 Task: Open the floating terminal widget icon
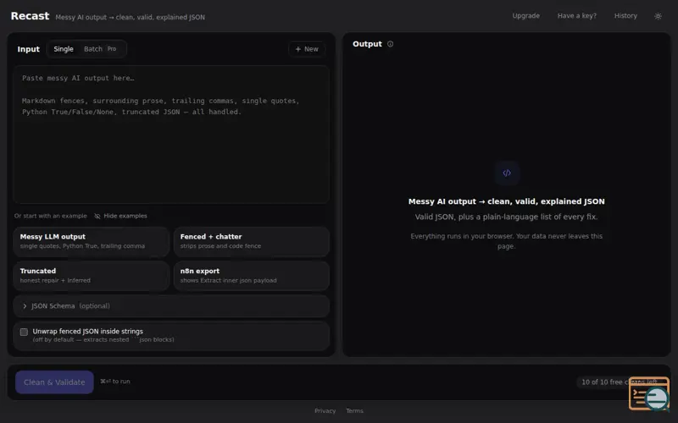(x=649, y=393)
